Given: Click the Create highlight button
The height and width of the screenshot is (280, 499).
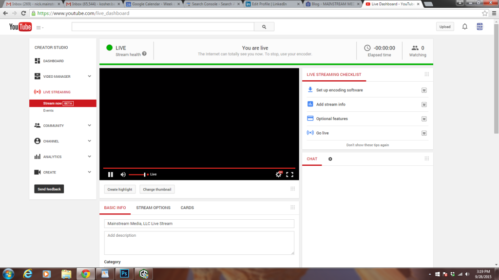Looking at the screenshot, I should pyautogui.click(x=119, y=189).
